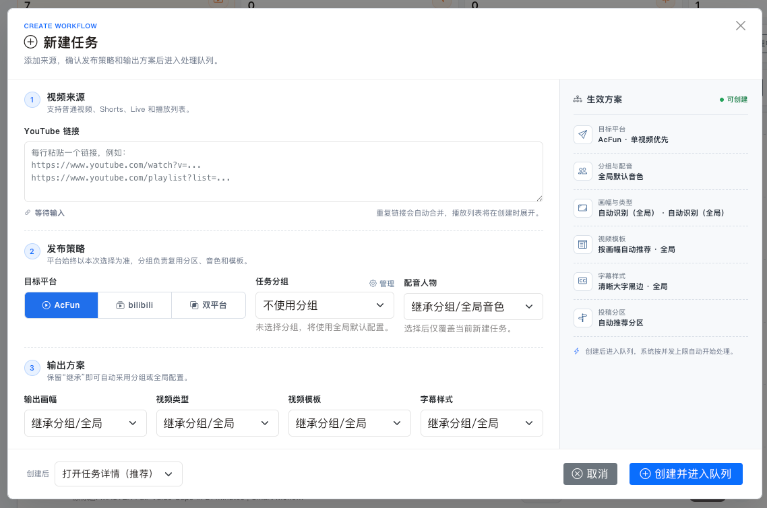Click into the YouTube 链接 text area
The height and width of the screenshot is (508, 767).
pyautogui.click(x=284, y=172)
